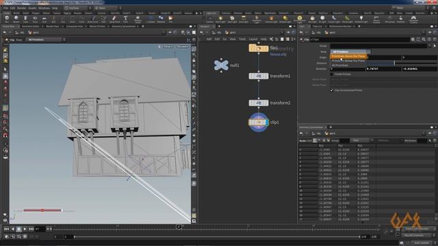Open the No cam viewport dropdown

(183, 46)
